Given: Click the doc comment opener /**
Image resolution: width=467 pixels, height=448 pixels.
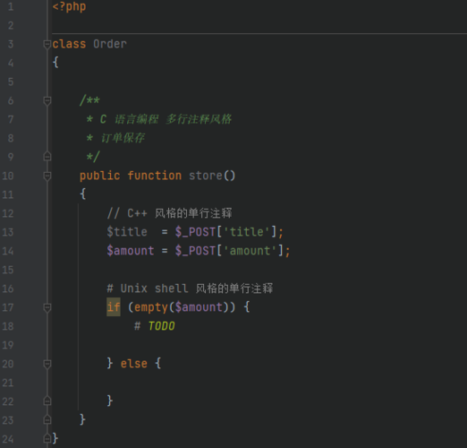Looking at the screenshot, I should click(x=89, y=100).
